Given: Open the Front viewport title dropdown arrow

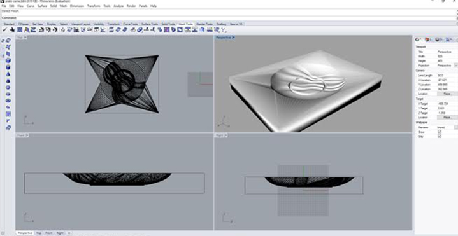Looking at the screenshot, I should click(27, 135).
